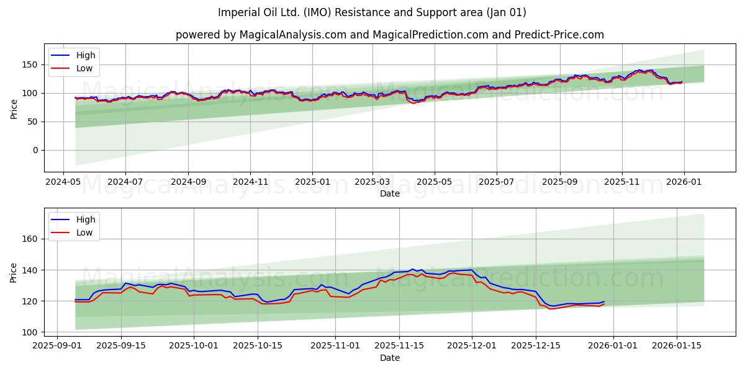Click the '2025-12-15' tick label

tap(535, 347)
